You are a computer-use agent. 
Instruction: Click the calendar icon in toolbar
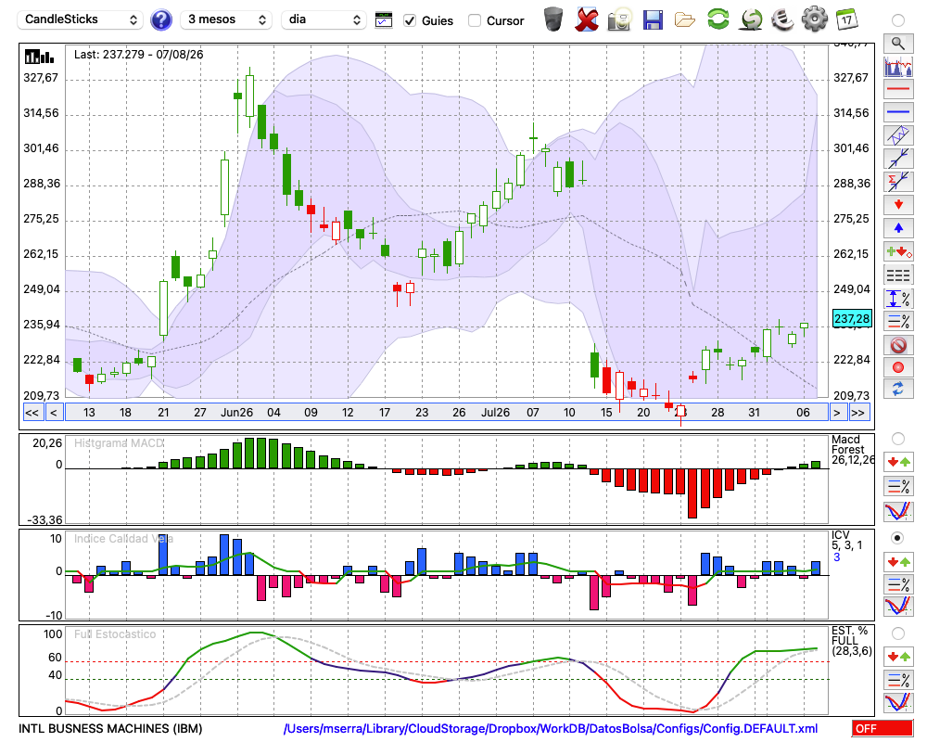[846, 19]
